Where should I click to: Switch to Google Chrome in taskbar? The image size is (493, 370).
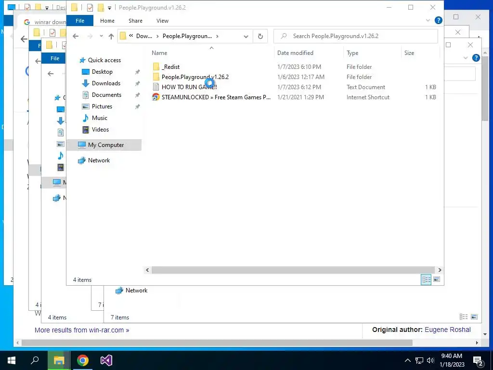(83, 360)
